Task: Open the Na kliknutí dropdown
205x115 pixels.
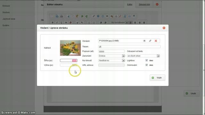Action: [112, 60]
